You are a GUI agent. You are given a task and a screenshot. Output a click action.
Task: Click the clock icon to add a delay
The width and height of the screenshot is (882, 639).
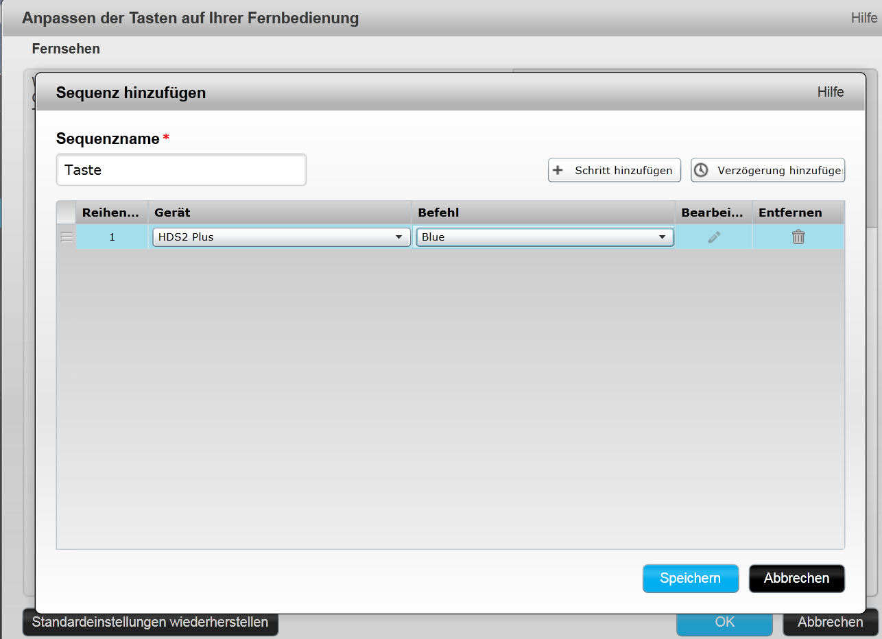[701, 170]
